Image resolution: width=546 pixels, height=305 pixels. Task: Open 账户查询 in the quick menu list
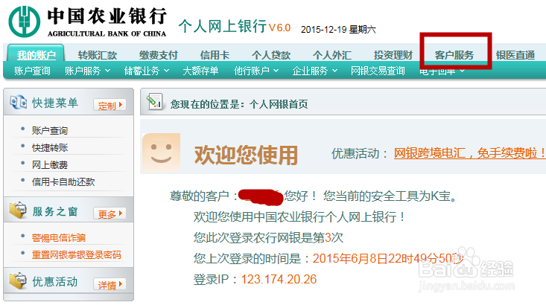click(x=50, y=130)
